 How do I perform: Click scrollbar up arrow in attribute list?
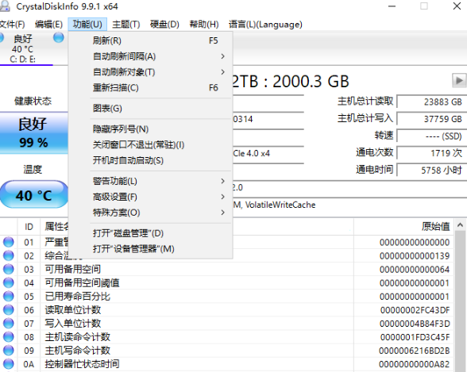[x=460, y=225]
